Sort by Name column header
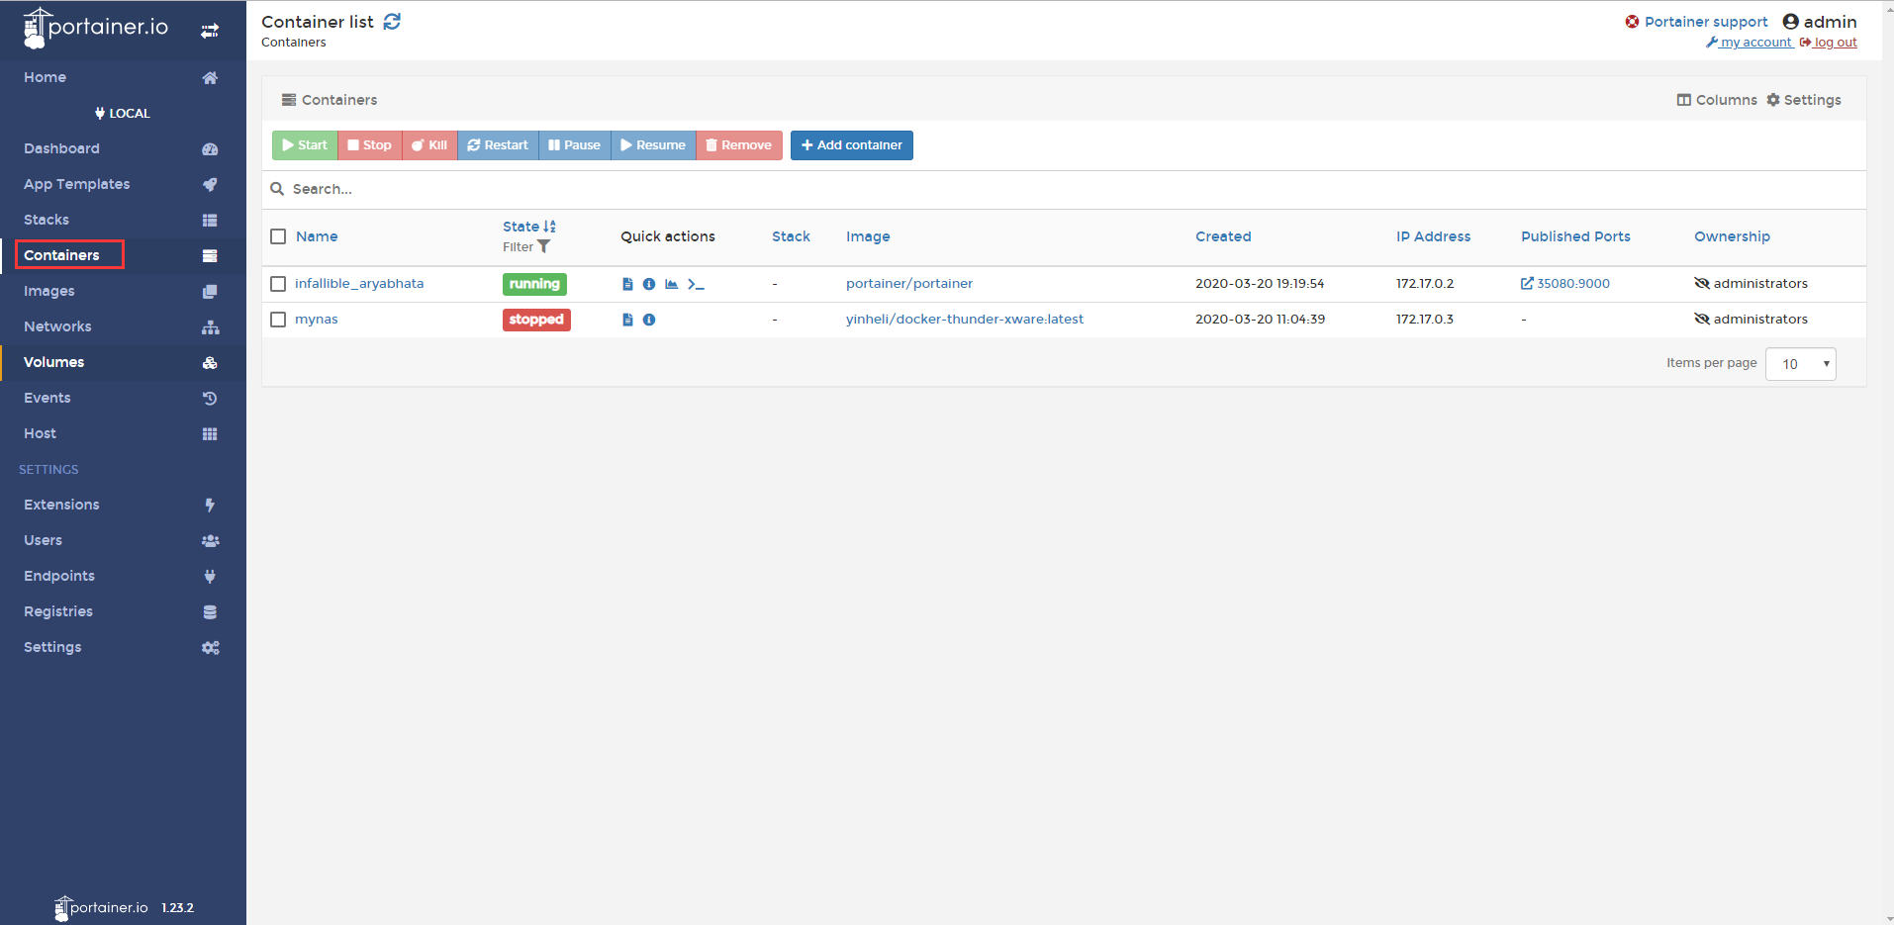Screen dimensions: 1894x925 (317, 236)
